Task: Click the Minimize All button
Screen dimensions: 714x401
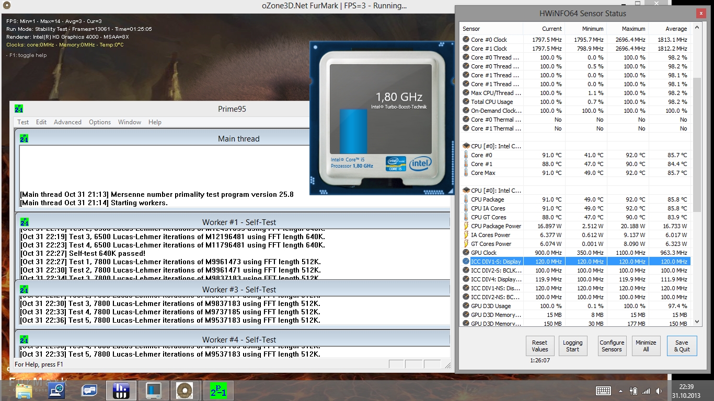Action: [x=646, y=346]
